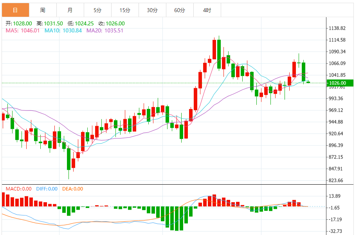Click the -17.19 MACD axis label
The image size is (355, 235).
point(335,219)
